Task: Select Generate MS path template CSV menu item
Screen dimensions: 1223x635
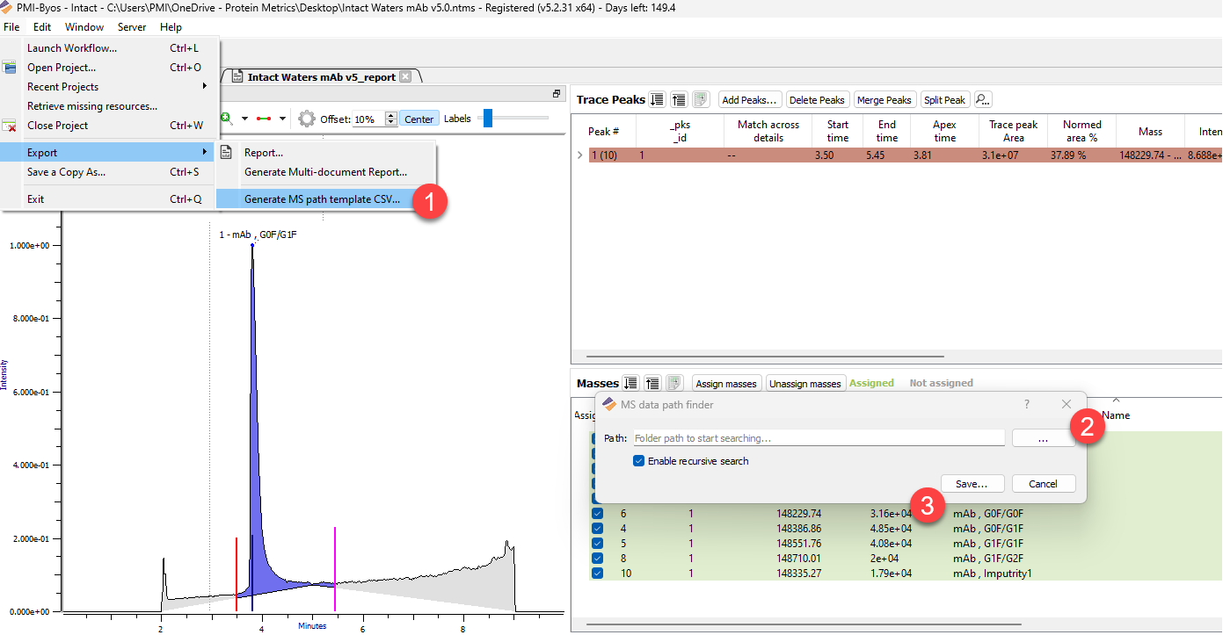Action: point(322,199)
